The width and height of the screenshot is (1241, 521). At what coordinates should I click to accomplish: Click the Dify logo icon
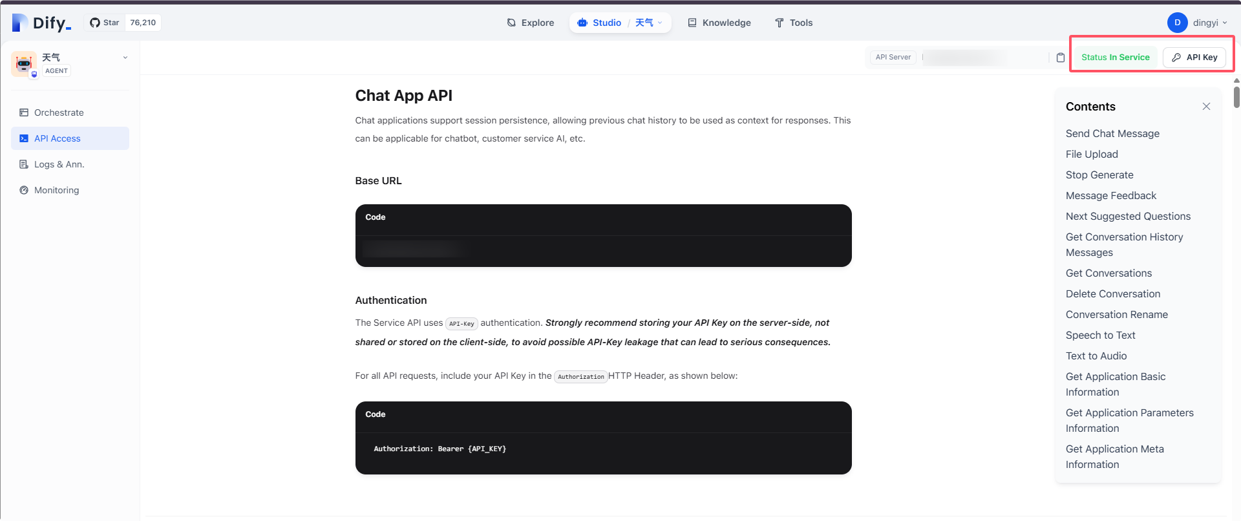tap(20, 23)
